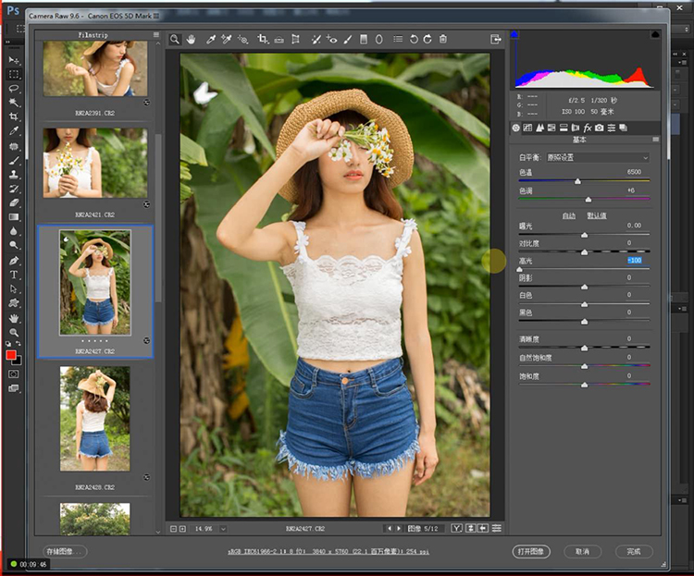This screenshot has height=576, width=694.
Task: Open the Snapshots panel tab
Action: [x=623, y=128]
